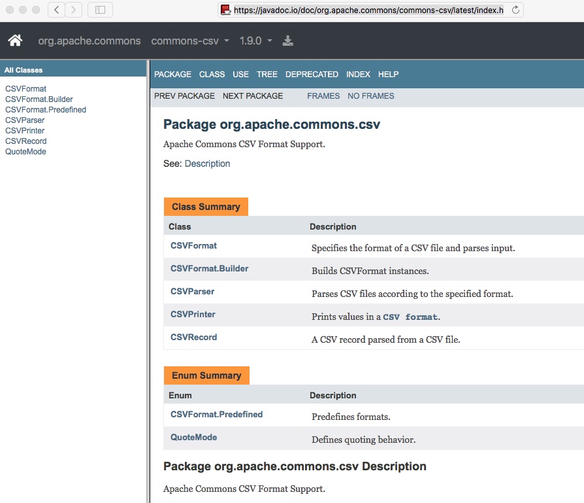Open CSVParser in All Classes list

(25, 120)
